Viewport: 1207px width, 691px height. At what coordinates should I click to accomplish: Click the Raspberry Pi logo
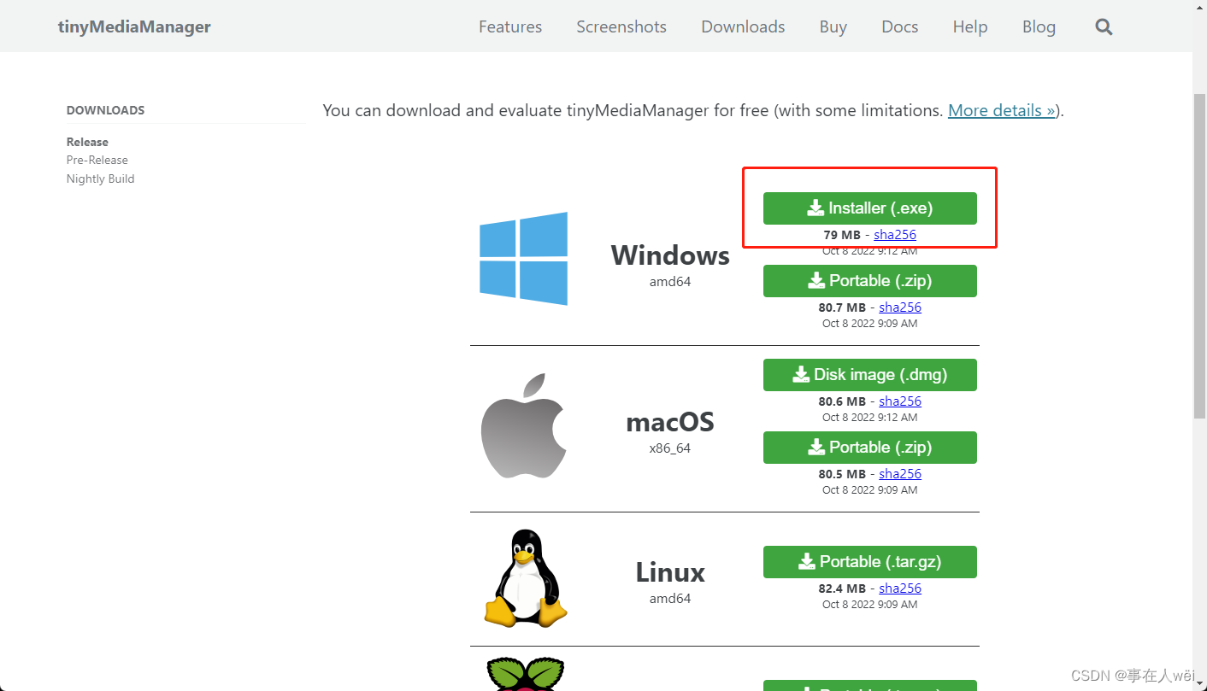525,674
